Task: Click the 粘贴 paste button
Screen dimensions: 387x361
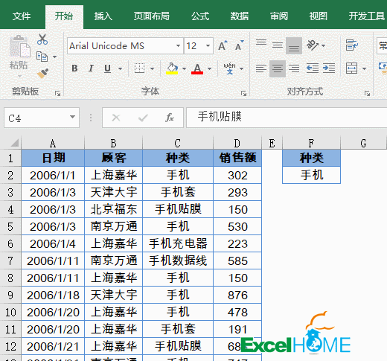Action: 19,56
